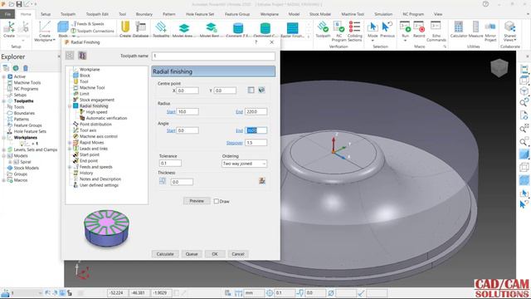
Task: Toggle shaded view icon in right toolbar
Action: (x=524, y=154)
